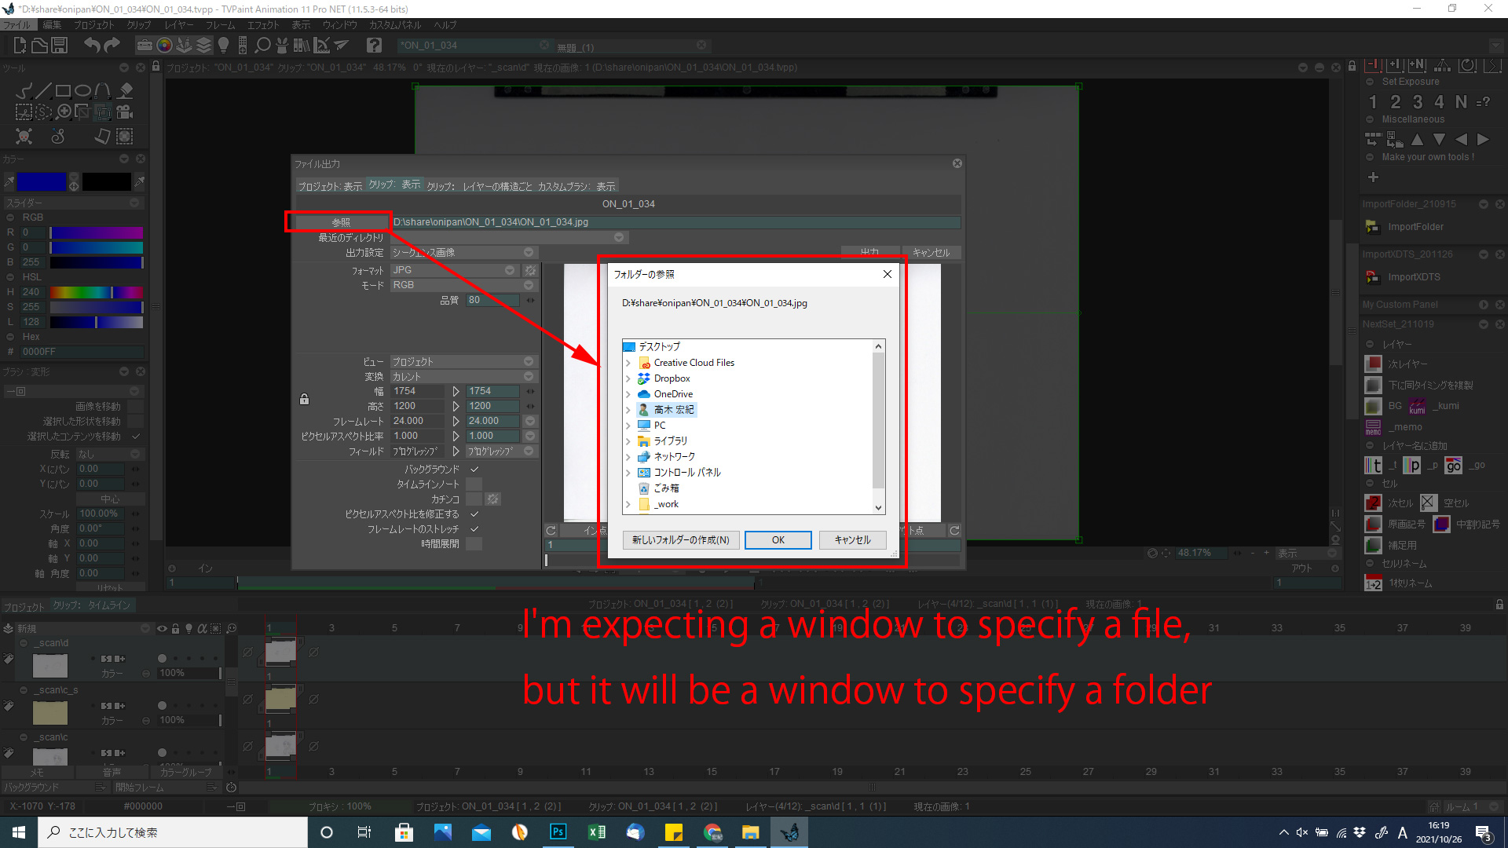Open the File menu in the menu bar
The height and width of the screenshot is (848, 1508).
click(16, 25)
